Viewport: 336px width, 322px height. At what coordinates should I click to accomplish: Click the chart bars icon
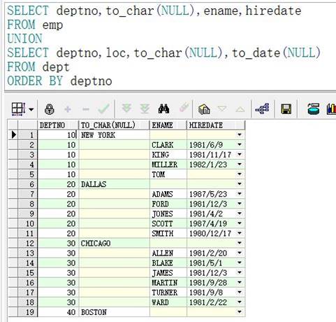click(331, 109)
